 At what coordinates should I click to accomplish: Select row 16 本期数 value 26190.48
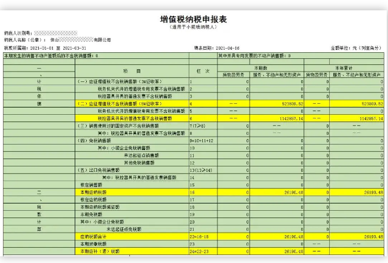point(290,191)
